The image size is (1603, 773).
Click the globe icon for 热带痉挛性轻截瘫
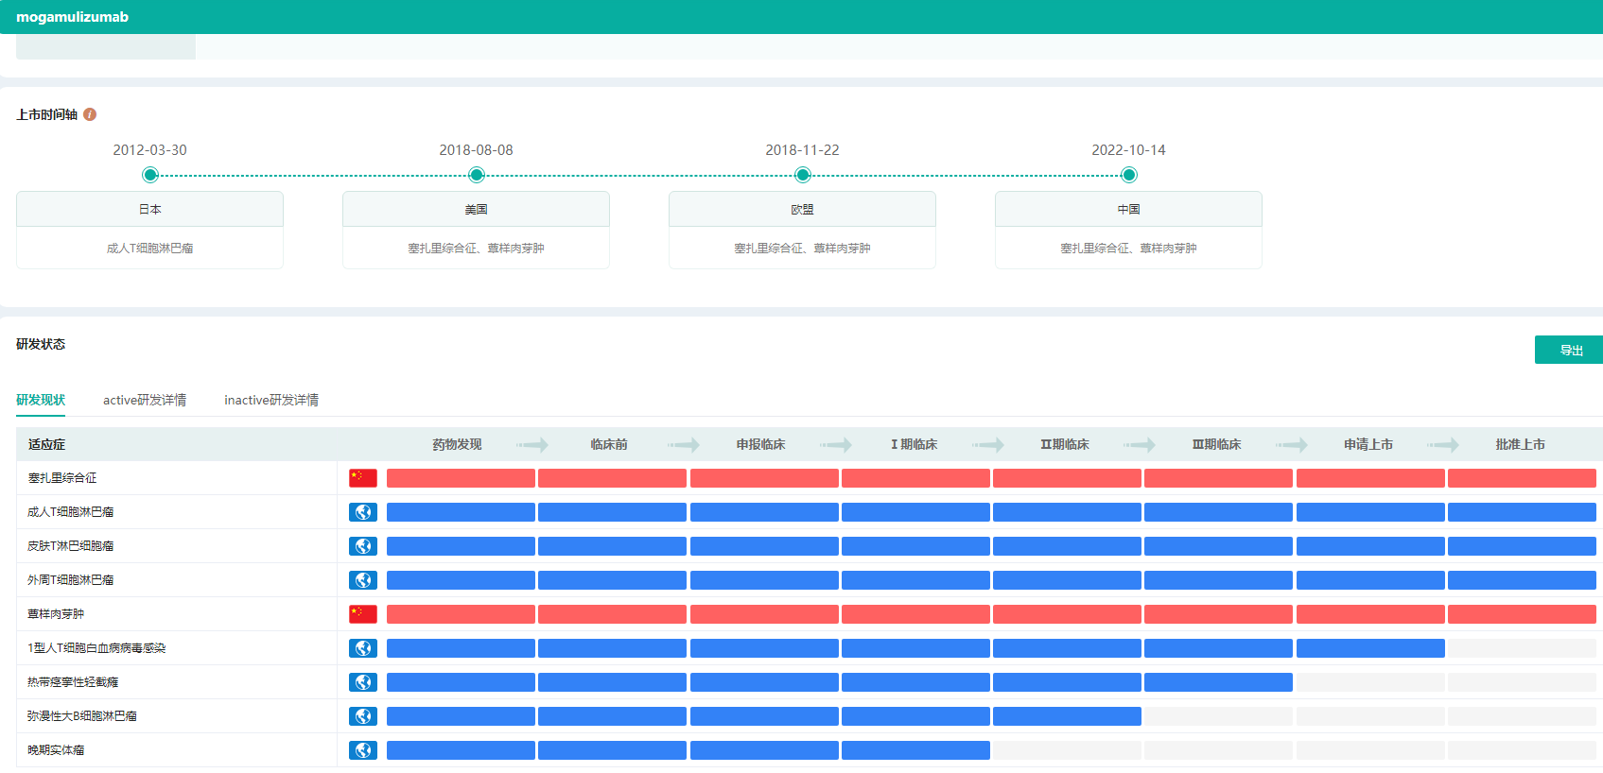point(363,682)
